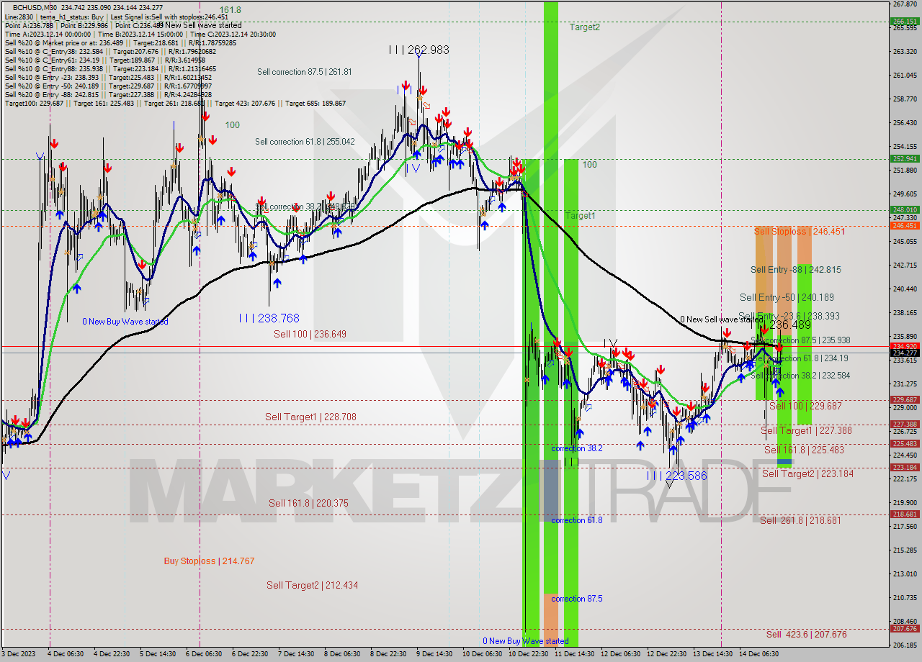This screenshot has width=922, height=662.
Task: Click the 'Sell 161.8 | 225.483' label
Action: (x=804, y=450)
